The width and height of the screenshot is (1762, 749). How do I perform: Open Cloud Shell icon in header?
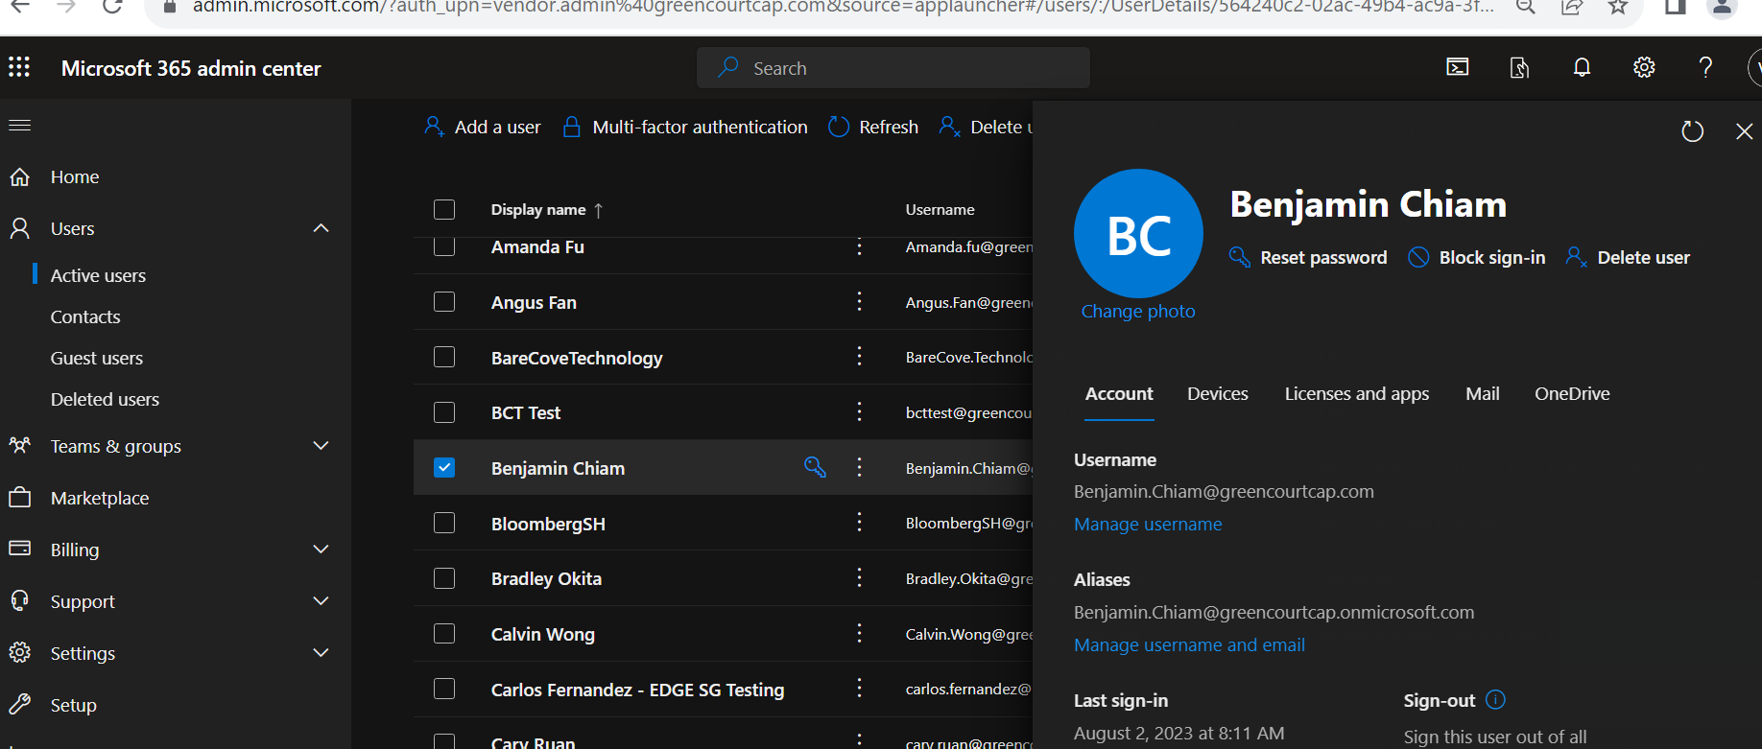click(x=1458, y=67)
